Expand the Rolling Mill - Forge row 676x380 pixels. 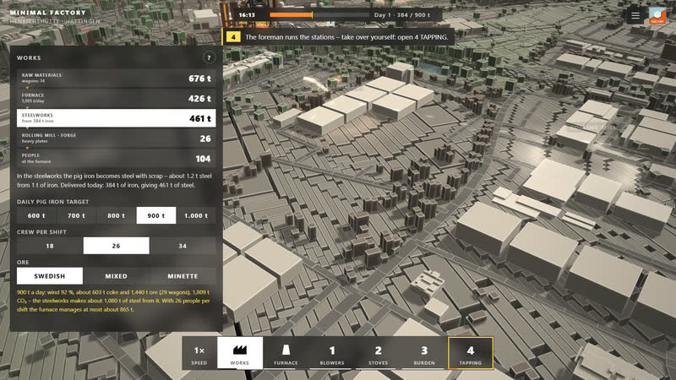117,138
